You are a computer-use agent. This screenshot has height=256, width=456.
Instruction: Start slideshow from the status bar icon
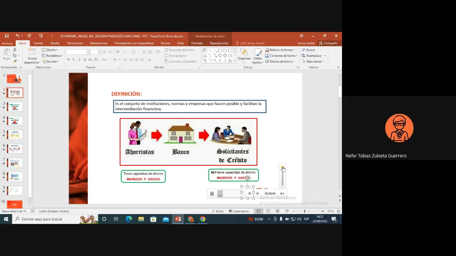287,211
